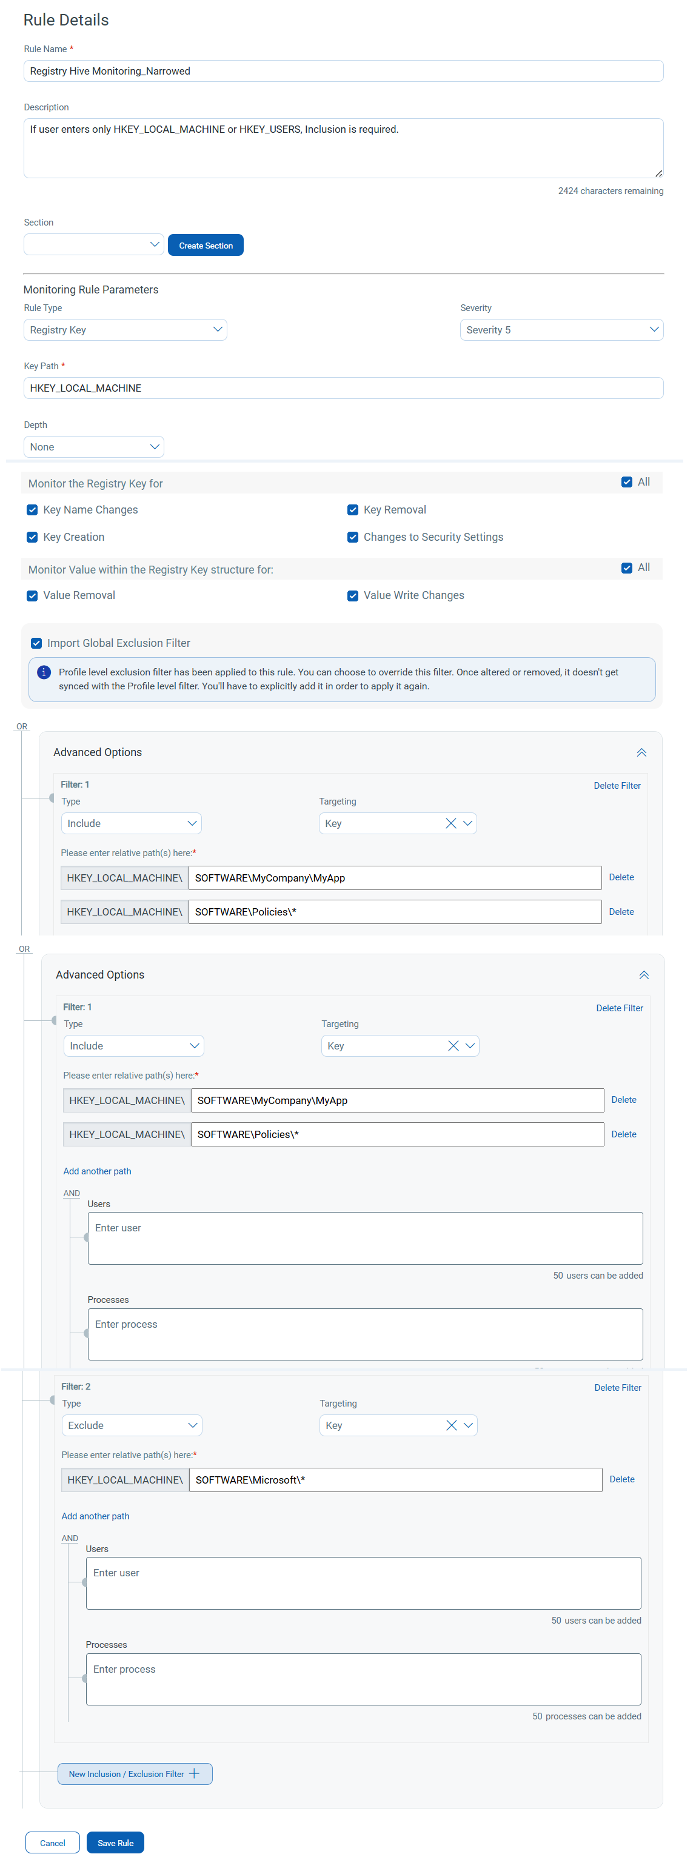
Task: Toggle Import Global Exclusion Filter checkbox
Action: (x=36, y=643)
